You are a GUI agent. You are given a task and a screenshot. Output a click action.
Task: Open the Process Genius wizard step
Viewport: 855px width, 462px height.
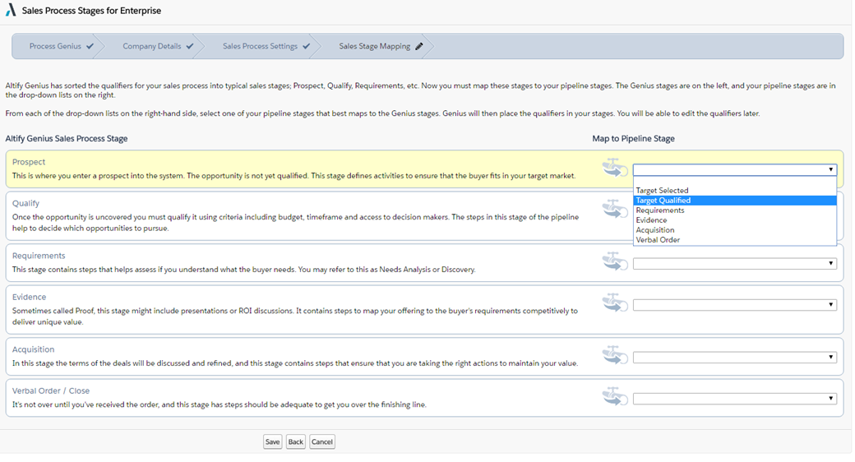point(55,46)
